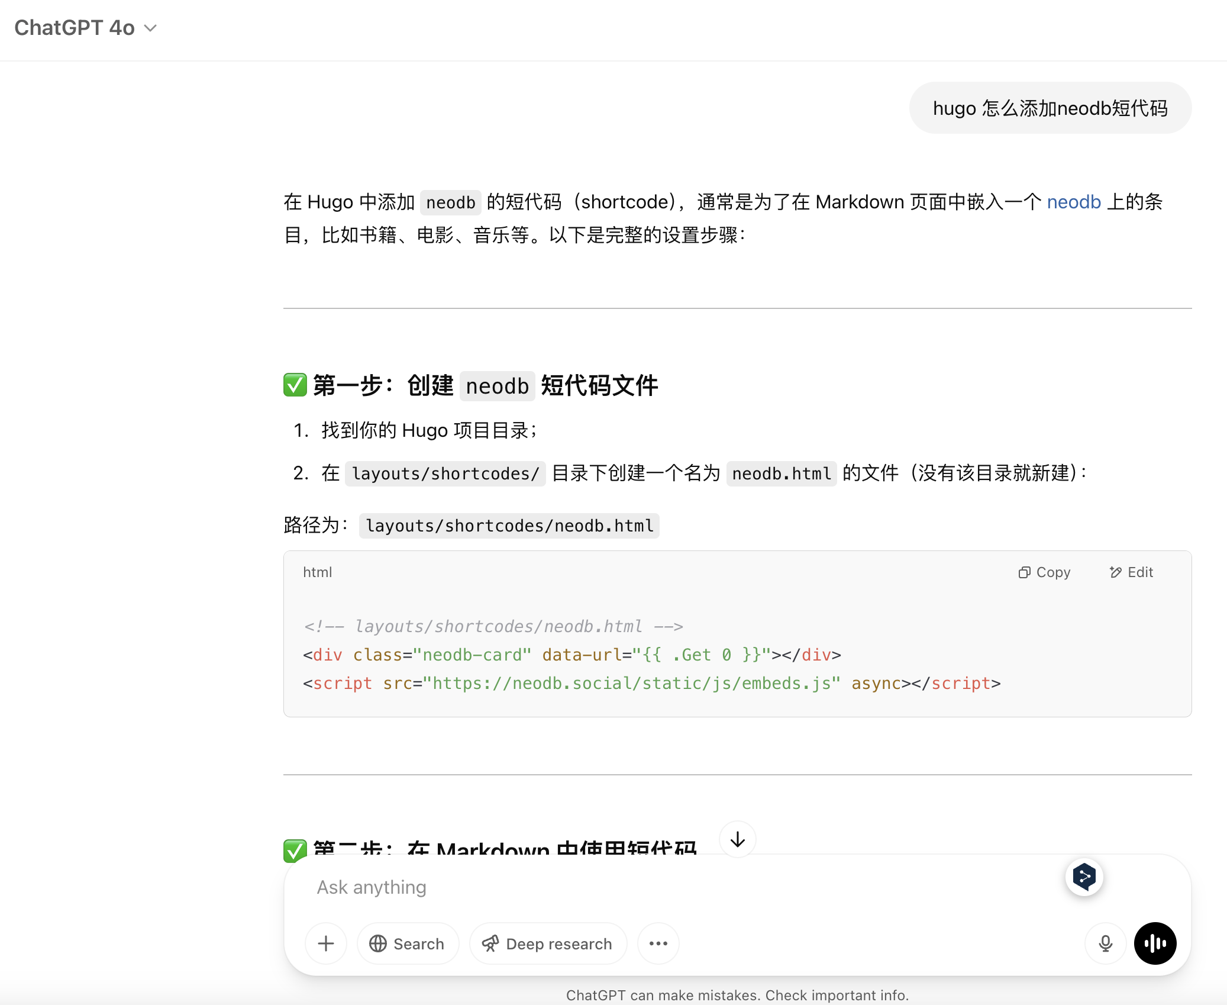Click the plus attachment button
The height and width of the screenshot is (1005, 1227).
click(326, 943)
